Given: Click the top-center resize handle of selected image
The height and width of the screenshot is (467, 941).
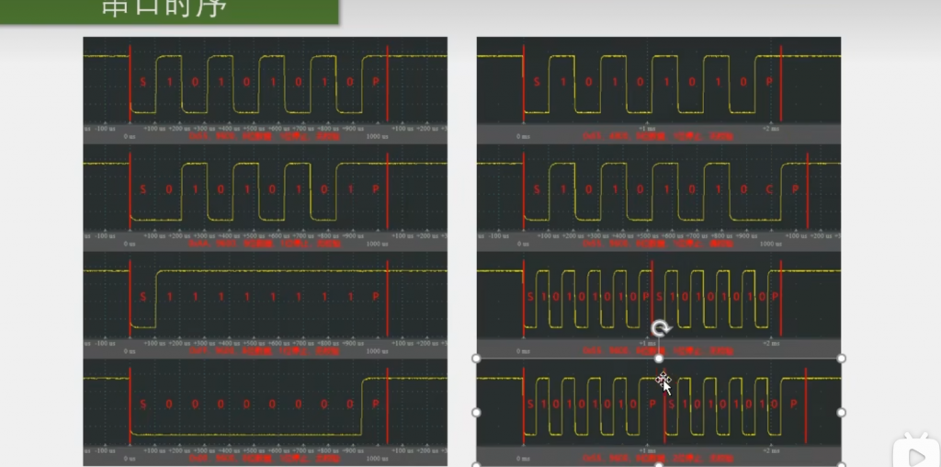Looking at the screenshot, I should click(x=659, y=359).
